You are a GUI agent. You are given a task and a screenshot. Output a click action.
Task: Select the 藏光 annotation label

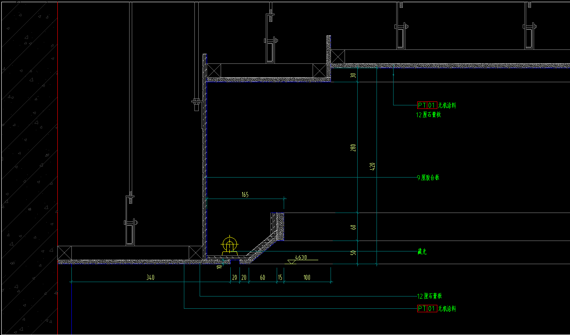click(x=422, y=252)
